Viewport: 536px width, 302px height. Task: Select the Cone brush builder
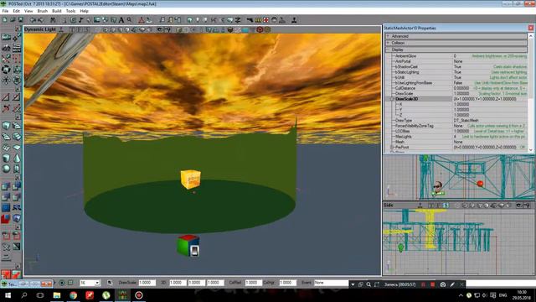pyautogui.click(x=17, y=158)
